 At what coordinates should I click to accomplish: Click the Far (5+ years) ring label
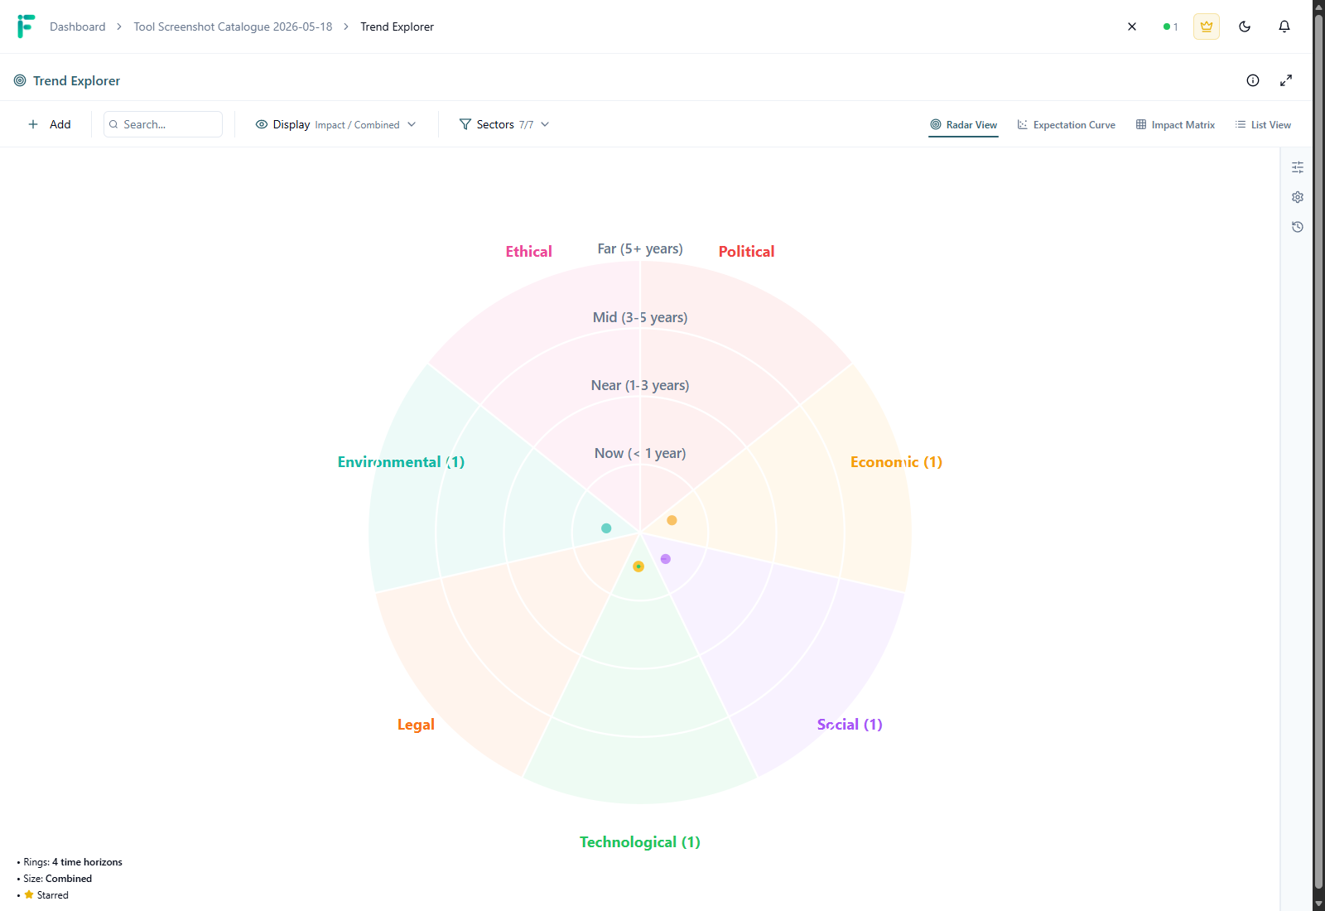(640, 248)
